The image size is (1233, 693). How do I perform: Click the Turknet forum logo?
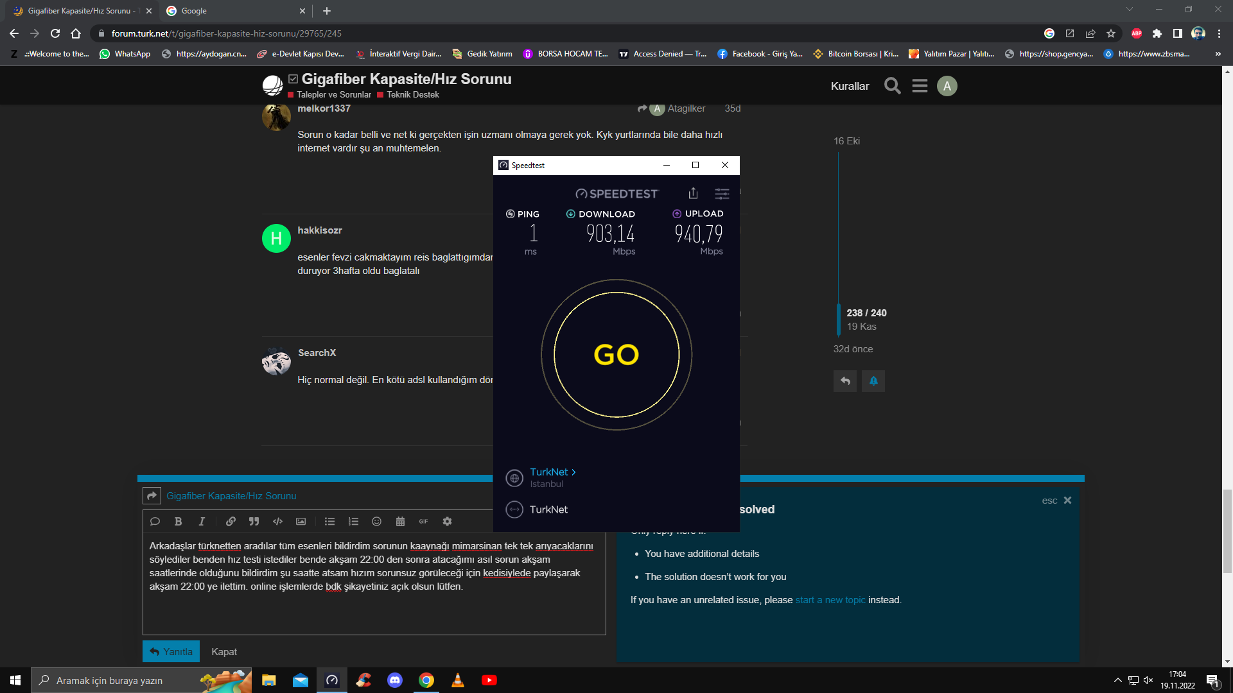272,85
